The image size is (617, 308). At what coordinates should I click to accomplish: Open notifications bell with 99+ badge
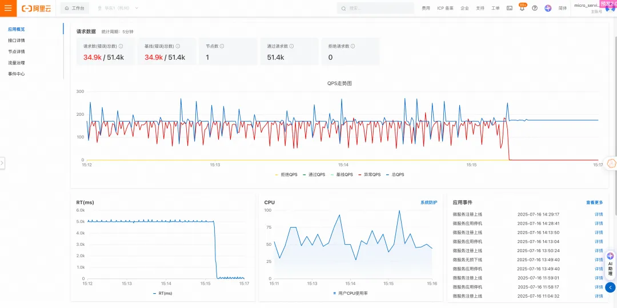pyautogui.click(x=522, y=7)
